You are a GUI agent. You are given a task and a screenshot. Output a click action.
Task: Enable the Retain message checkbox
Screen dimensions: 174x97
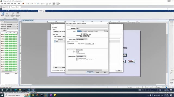click(77, 54)
